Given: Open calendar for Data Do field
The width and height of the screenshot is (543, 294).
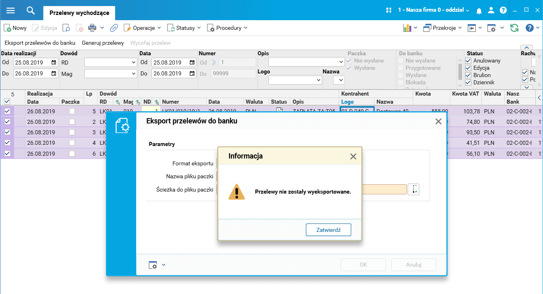Looking at the screenshot, I should pyautogui.click(x=192, y=74).
